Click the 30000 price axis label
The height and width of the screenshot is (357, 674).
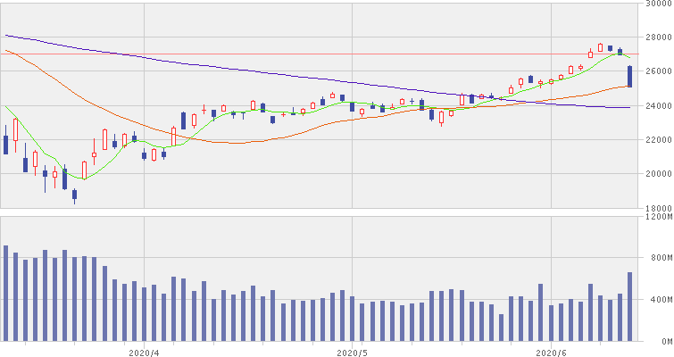(656, 4)
